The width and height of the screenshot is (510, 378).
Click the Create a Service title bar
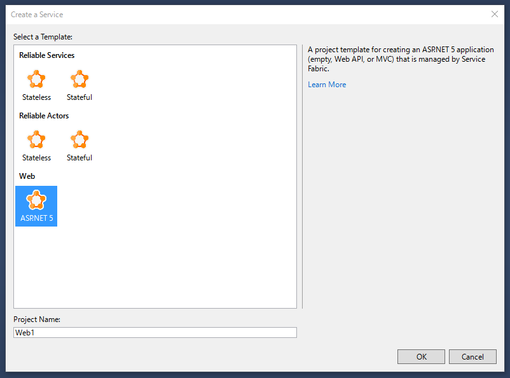point(247,15)
